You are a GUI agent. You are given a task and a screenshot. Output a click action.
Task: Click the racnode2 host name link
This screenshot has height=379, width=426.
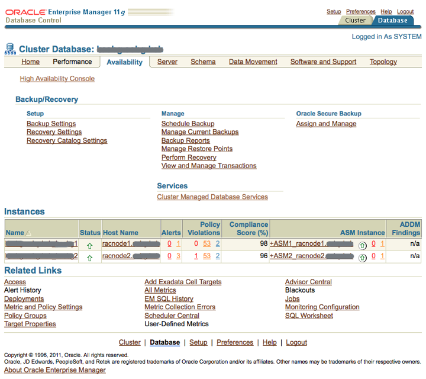click(x=131, y=256)
